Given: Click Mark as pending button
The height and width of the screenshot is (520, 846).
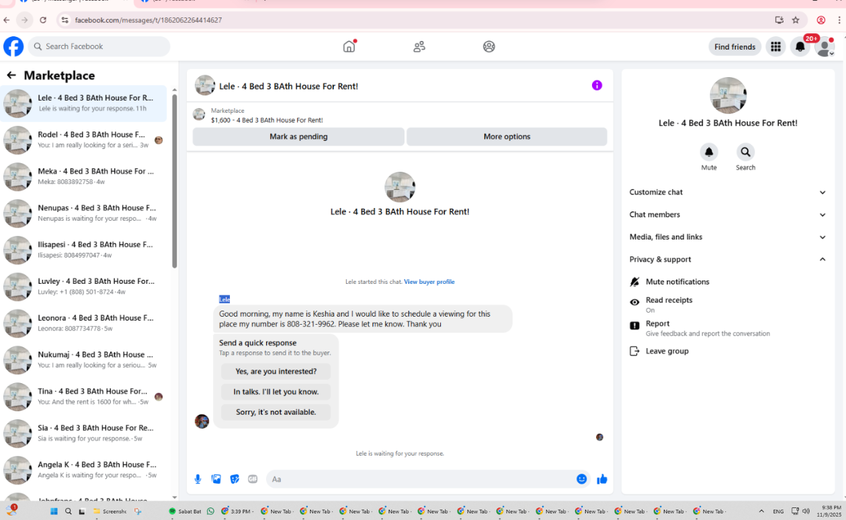Looking at the screenshot, I should (x=298, y=136).
